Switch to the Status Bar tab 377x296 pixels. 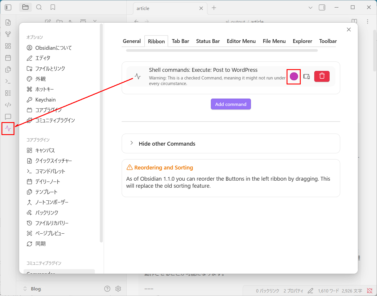click(208, 41)
